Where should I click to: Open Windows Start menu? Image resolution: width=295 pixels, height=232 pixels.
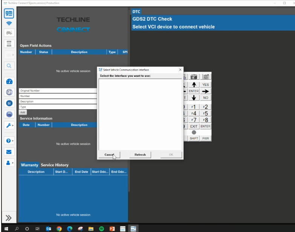(6, 229)
